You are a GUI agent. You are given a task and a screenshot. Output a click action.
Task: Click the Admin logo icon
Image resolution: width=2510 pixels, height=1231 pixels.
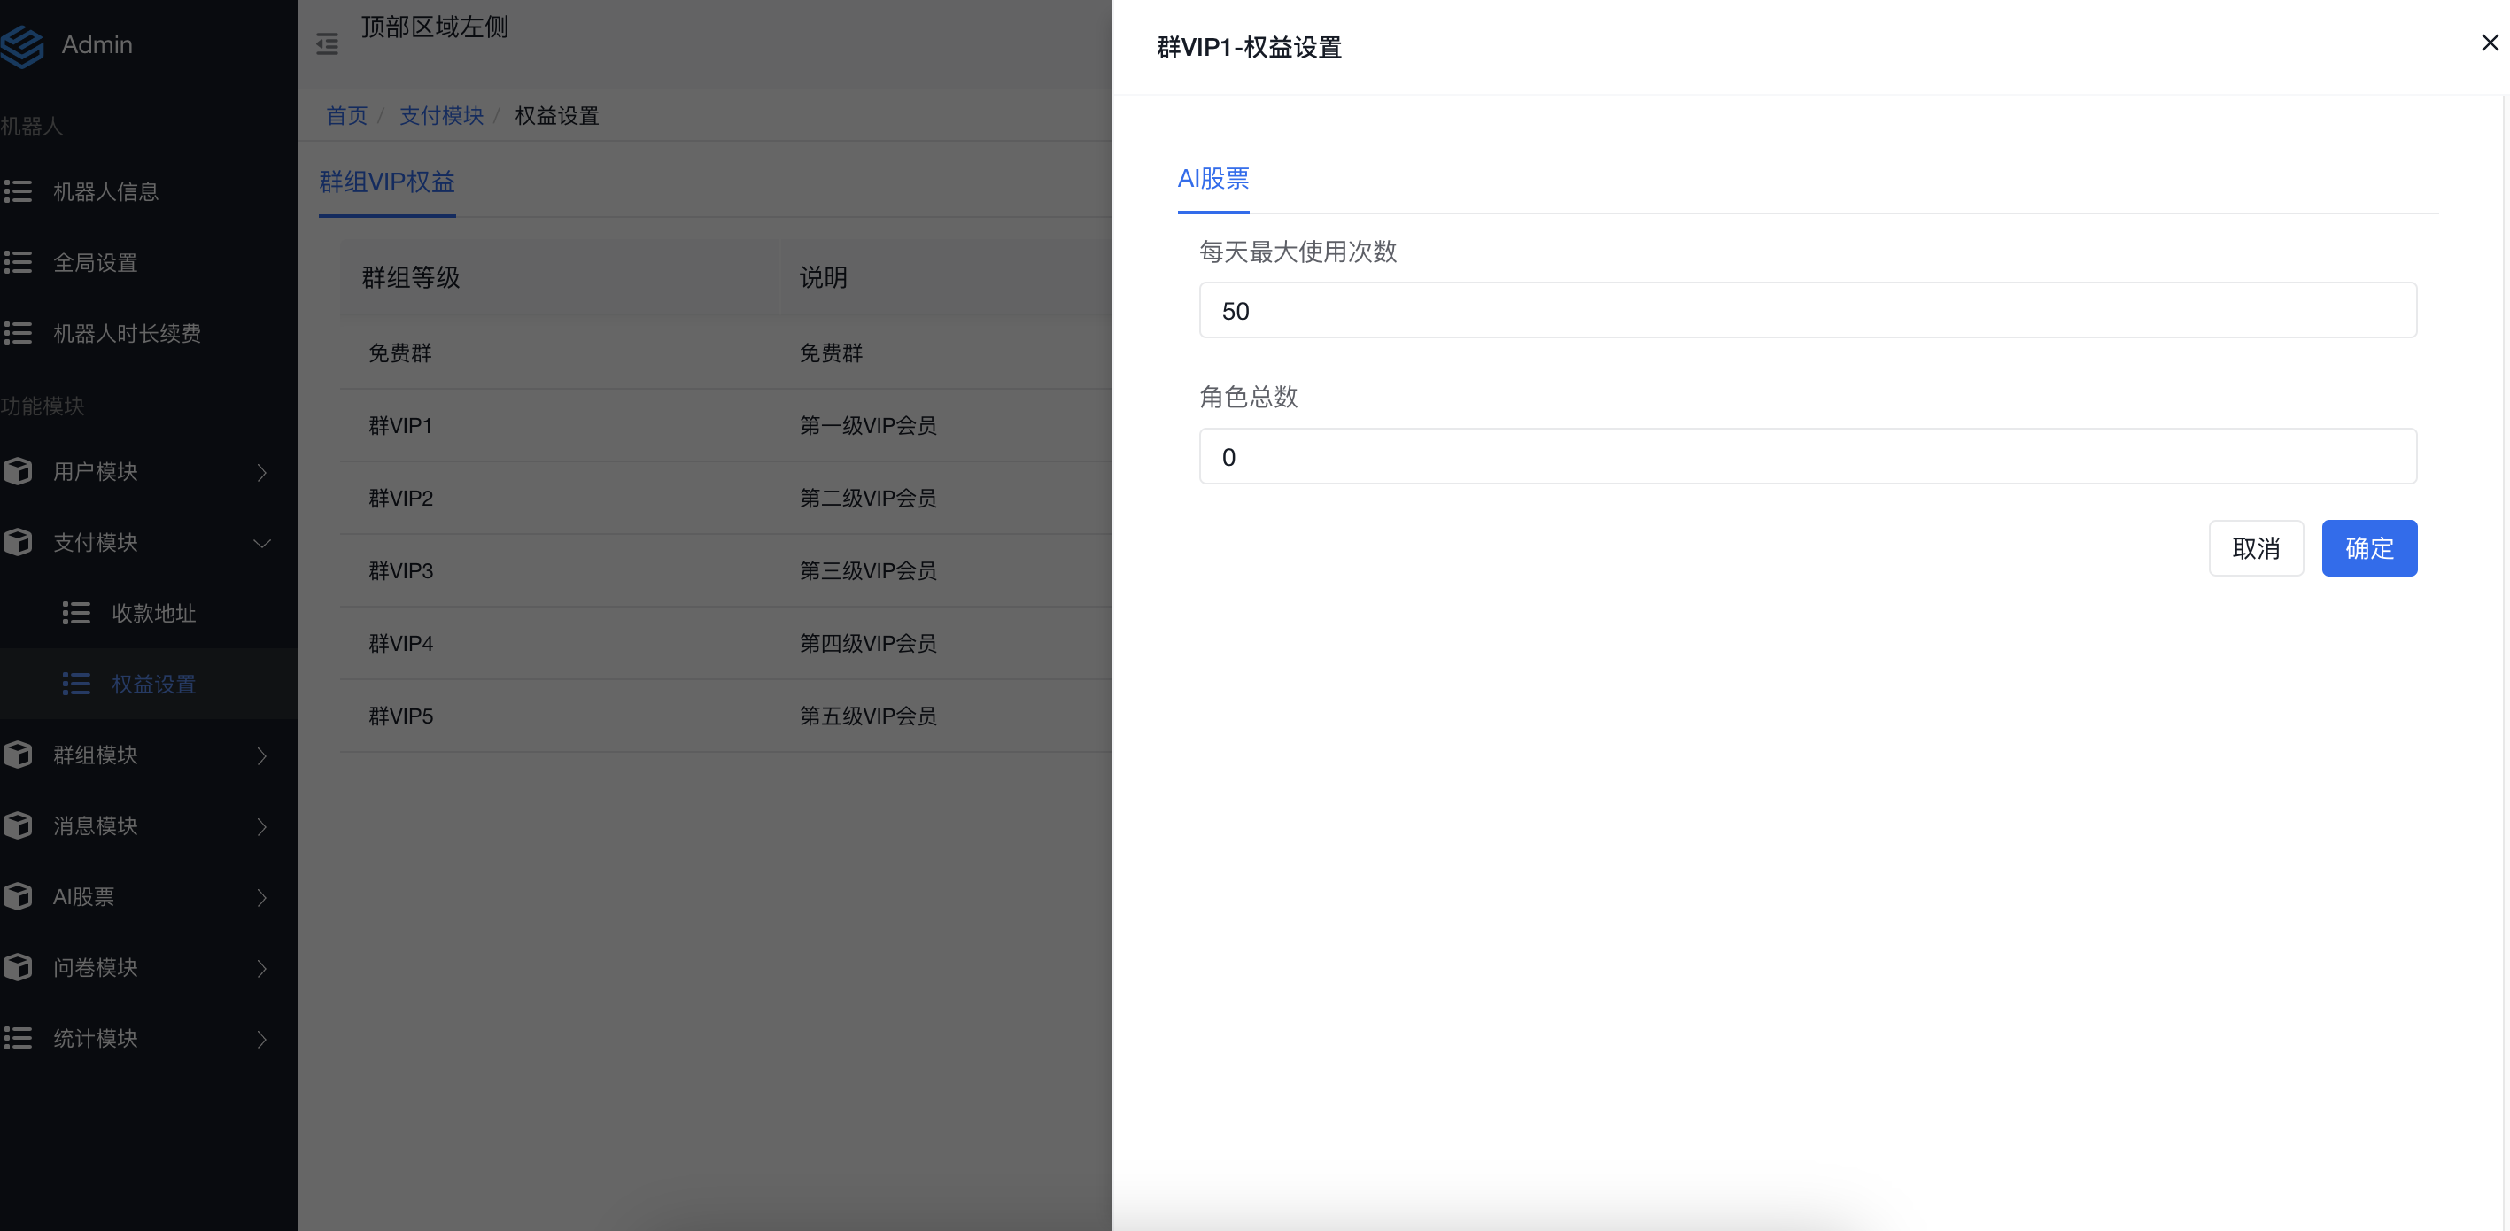pyautogui.click(x=21, y=46)
